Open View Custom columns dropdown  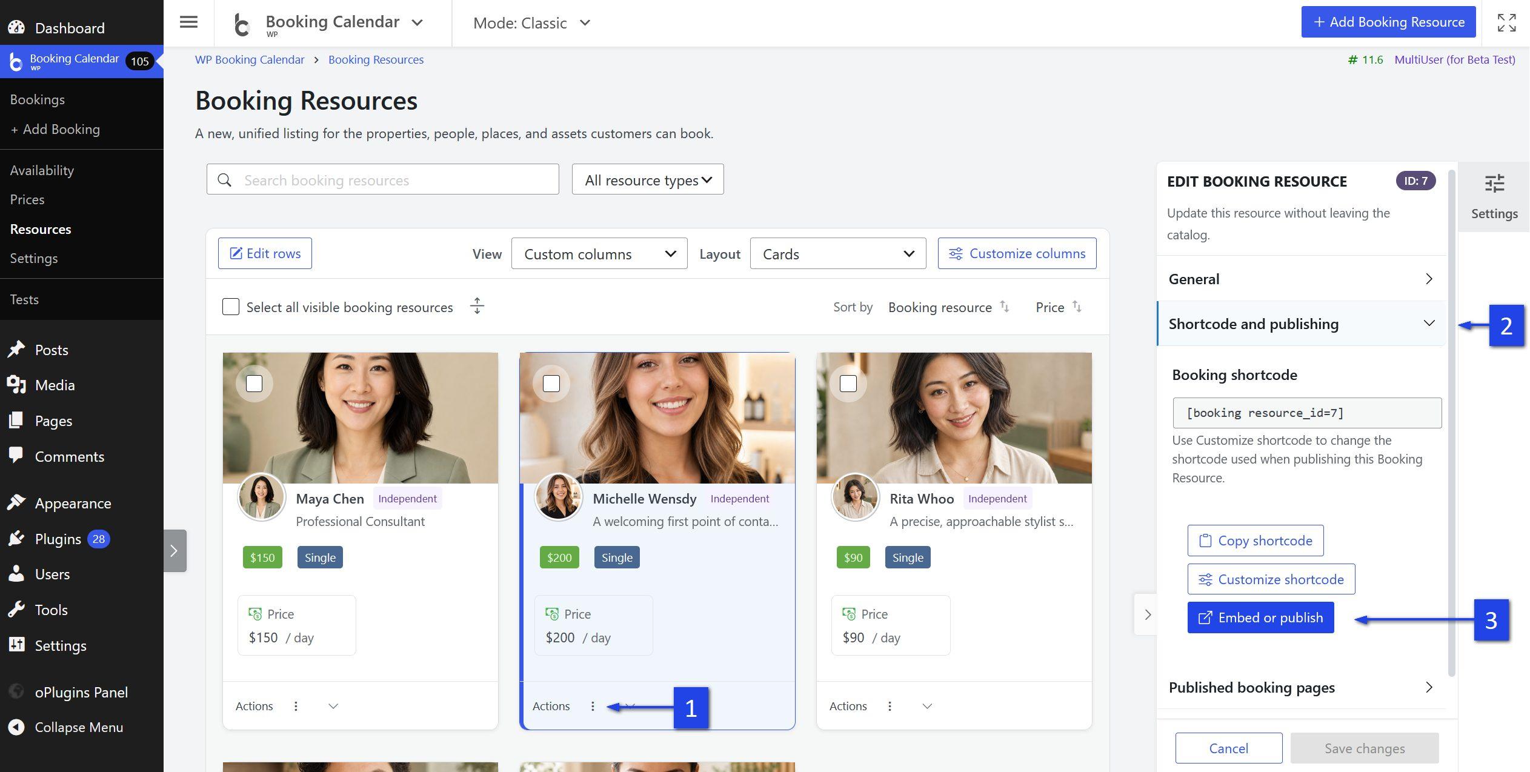point(599,253)
